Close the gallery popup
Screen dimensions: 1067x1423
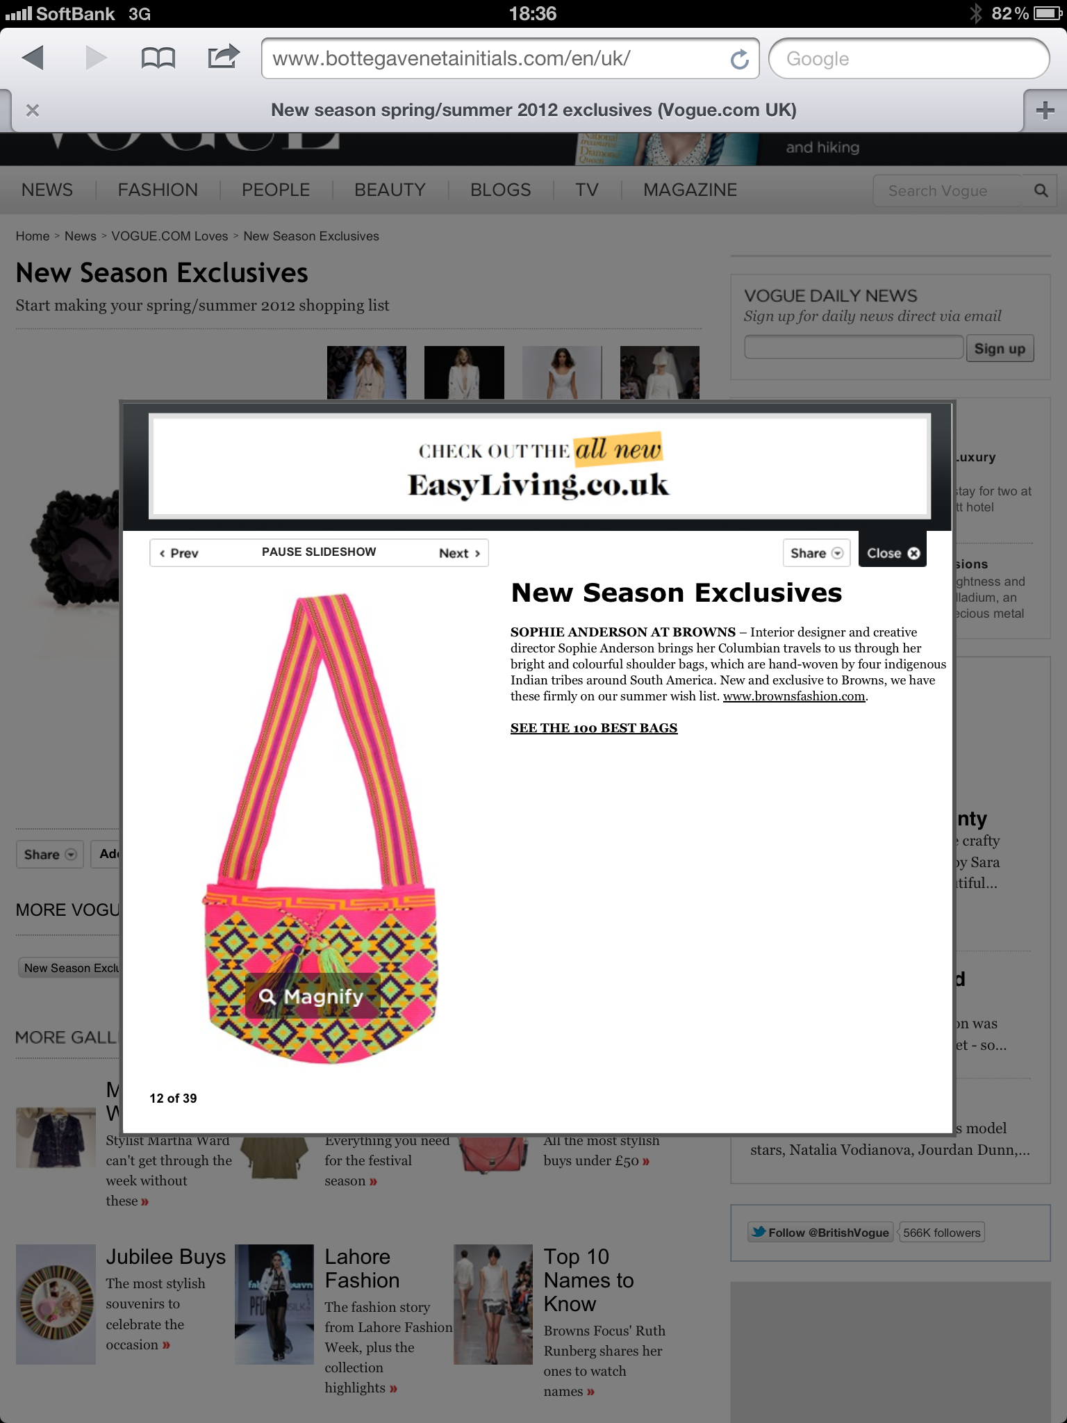[x=893, y=552]
